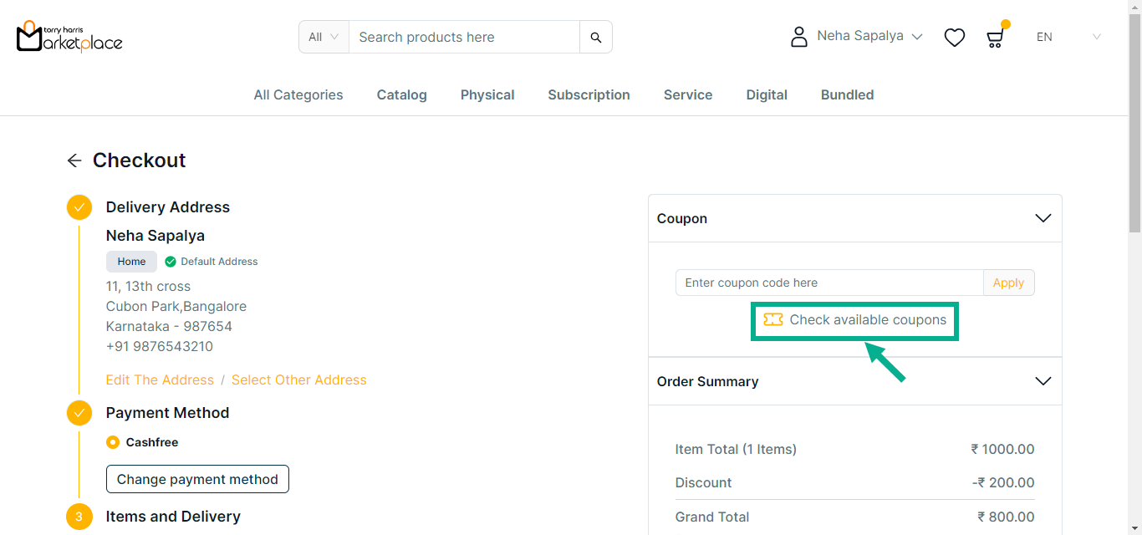The image size is (1142, 535).
Task: Click the search magnifier icon
Action: [x=595, y=37]
